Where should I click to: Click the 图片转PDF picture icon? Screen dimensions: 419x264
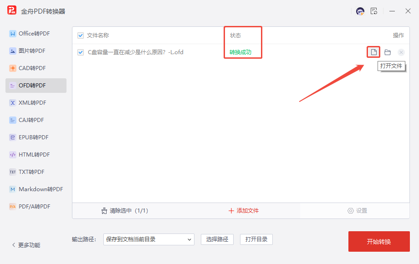(x=13, y=51)
